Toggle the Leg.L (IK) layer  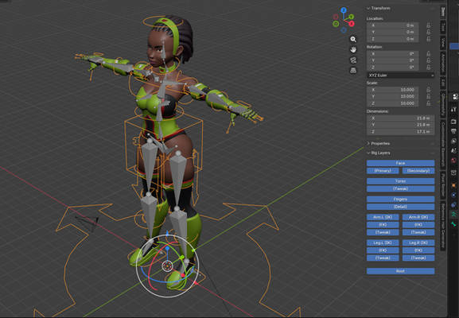[383, 242]
